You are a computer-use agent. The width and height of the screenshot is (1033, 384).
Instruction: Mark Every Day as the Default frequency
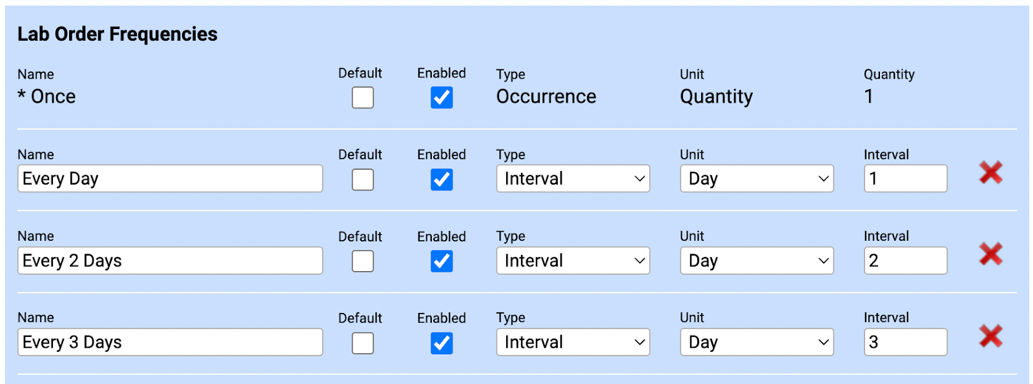point(362,179)
